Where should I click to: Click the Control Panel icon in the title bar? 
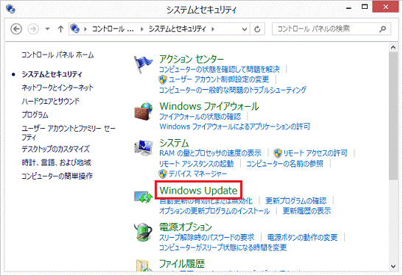click(10, 9)
